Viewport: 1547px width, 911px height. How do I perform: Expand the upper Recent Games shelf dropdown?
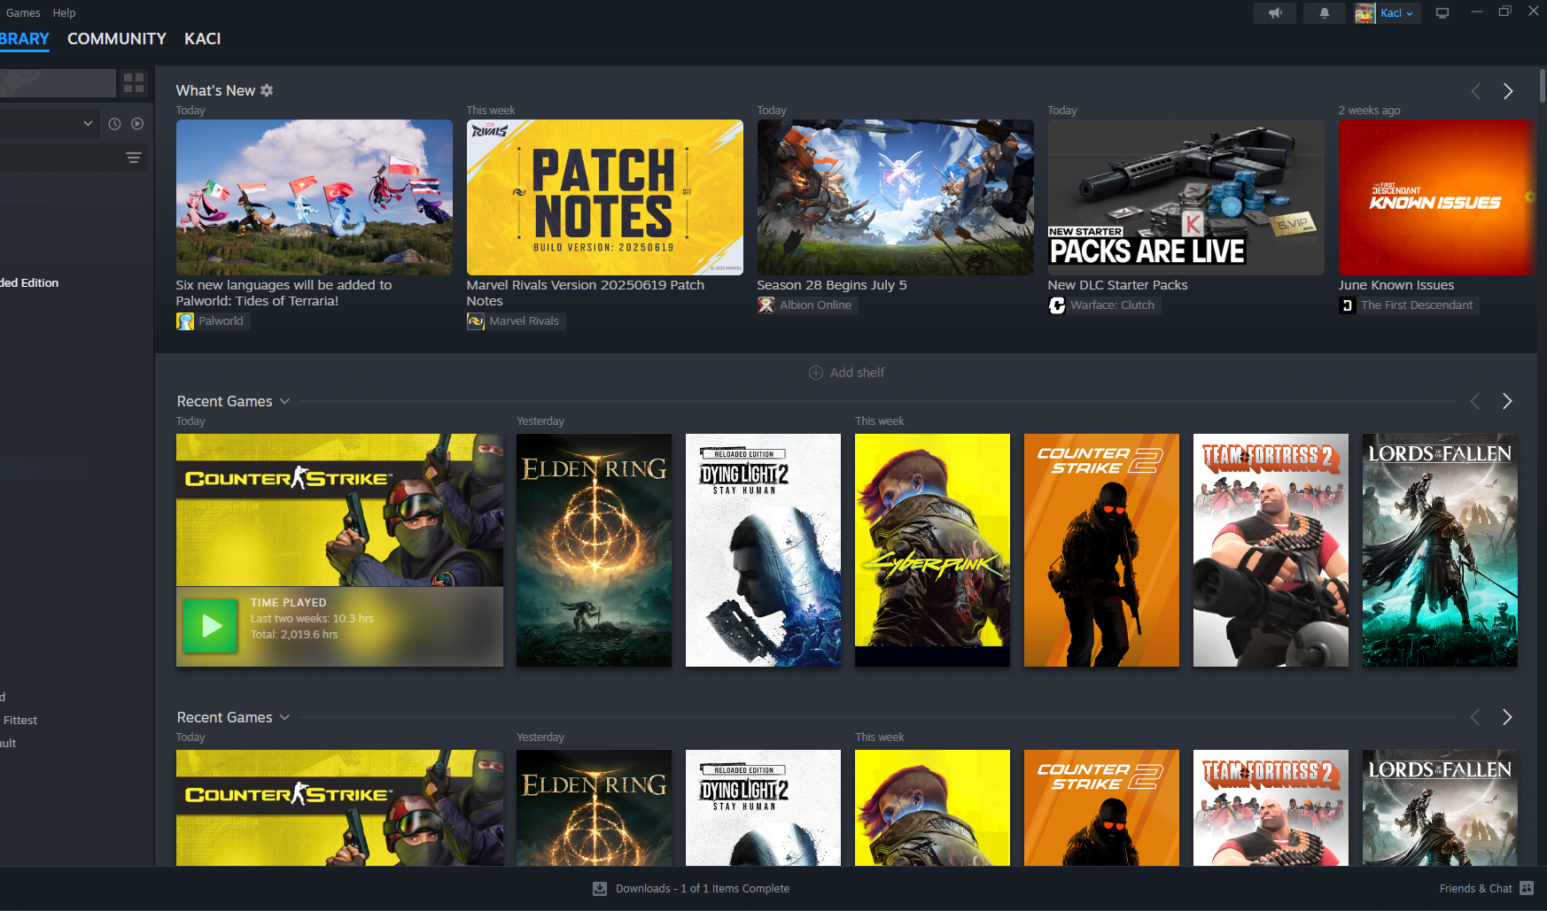tap(284, 401)
